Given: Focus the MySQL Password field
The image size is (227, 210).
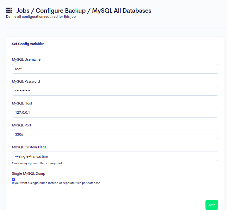Looking at the screenshot, I should [x=115, y=91].
